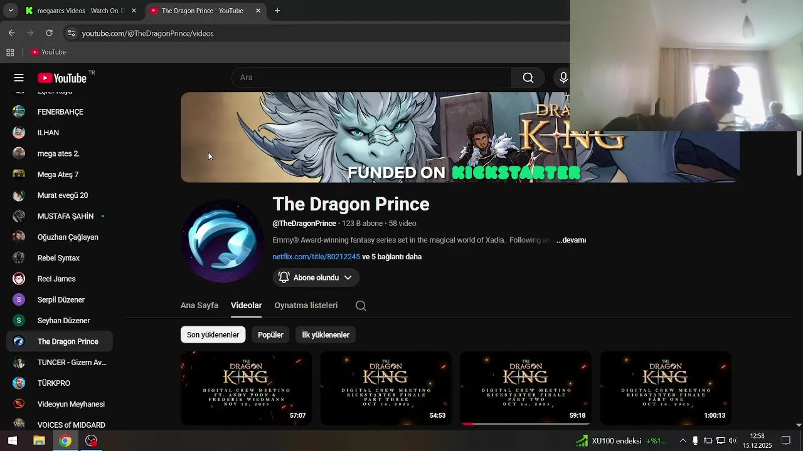Select the İlk yüklenenler filter chip
Image resolution: width=803 pixels, height=451 pixels.
326,334
